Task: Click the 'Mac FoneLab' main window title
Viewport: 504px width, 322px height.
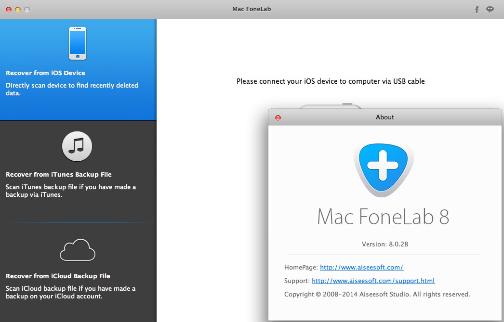Action: pyautogui.click(x=252, y=9)
